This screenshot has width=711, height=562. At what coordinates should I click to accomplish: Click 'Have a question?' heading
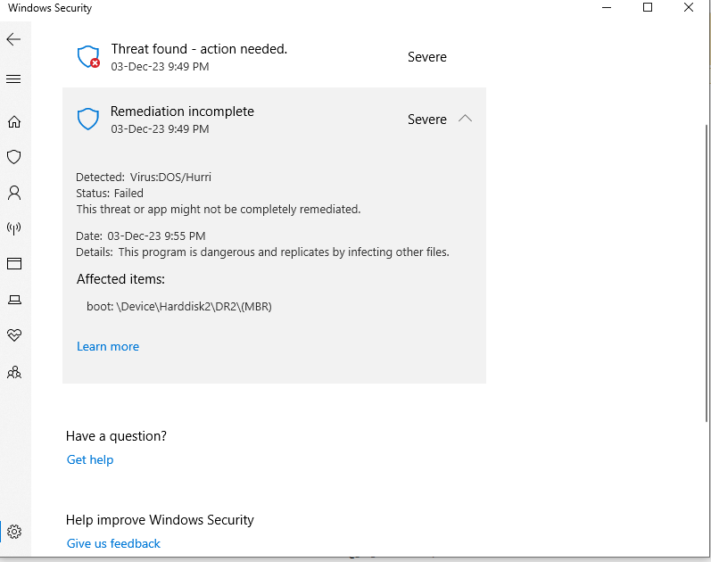click(116, 436)
